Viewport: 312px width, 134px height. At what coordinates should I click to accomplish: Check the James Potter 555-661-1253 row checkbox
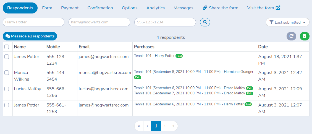[7, 105]
